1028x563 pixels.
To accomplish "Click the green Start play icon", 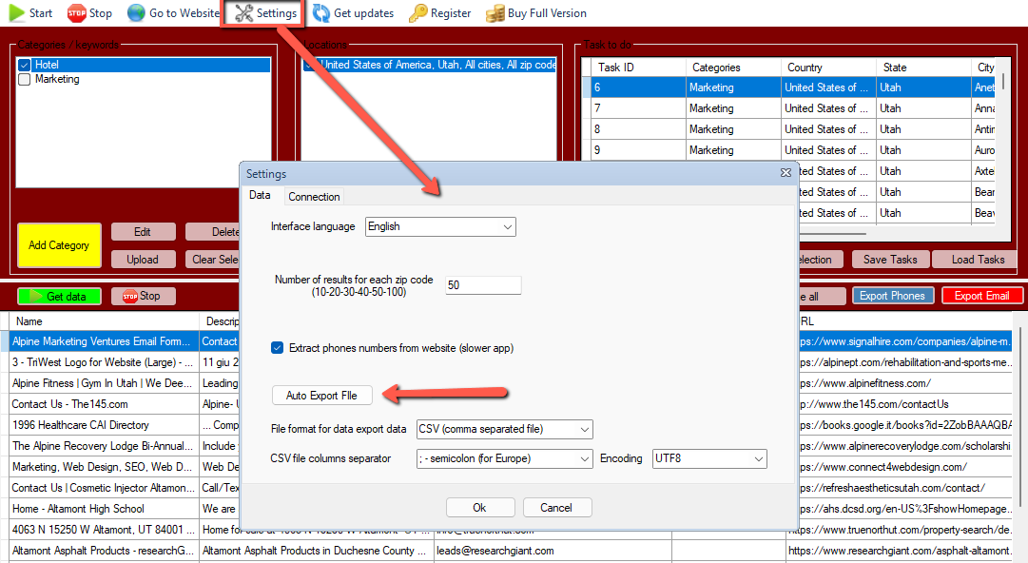I will point(16,13).
